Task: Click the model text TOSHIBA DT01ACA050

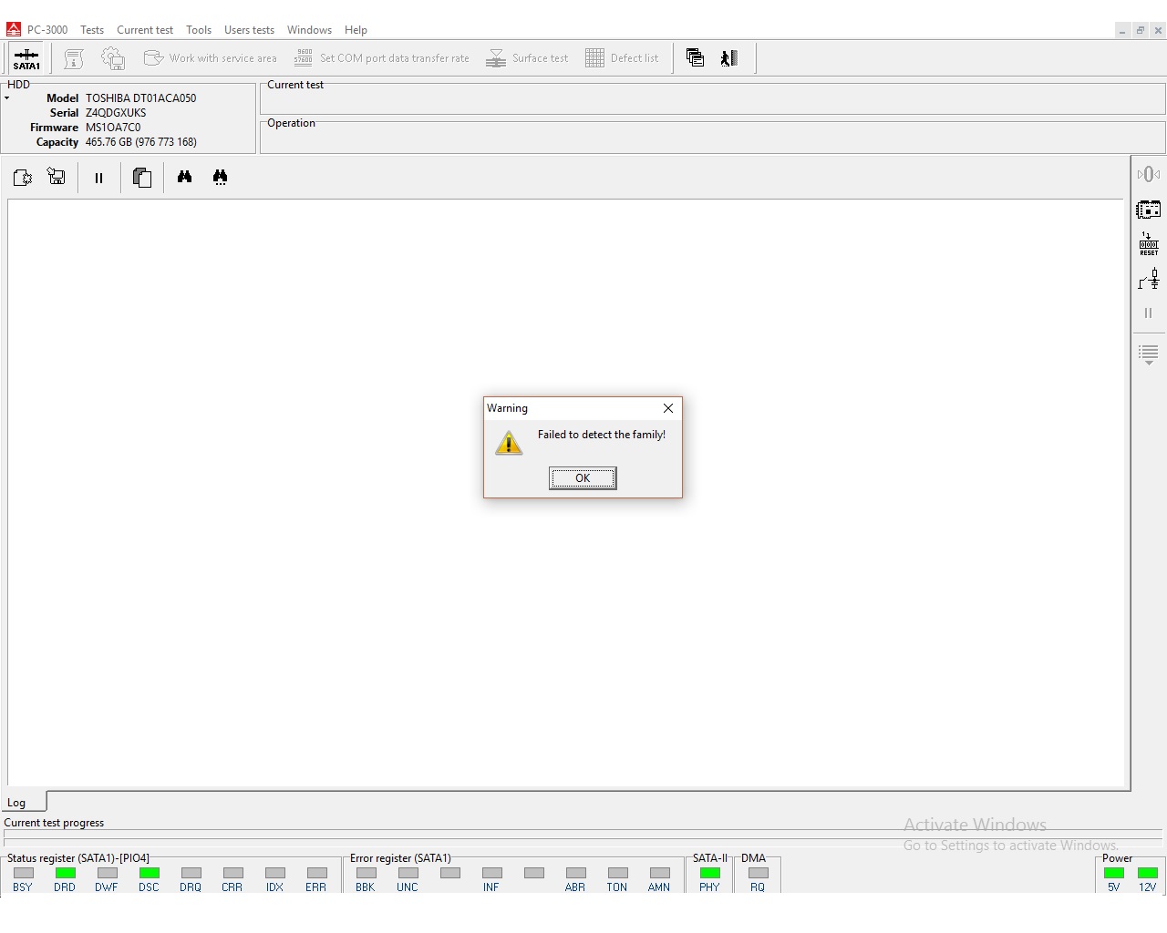Action: [140, 98]
